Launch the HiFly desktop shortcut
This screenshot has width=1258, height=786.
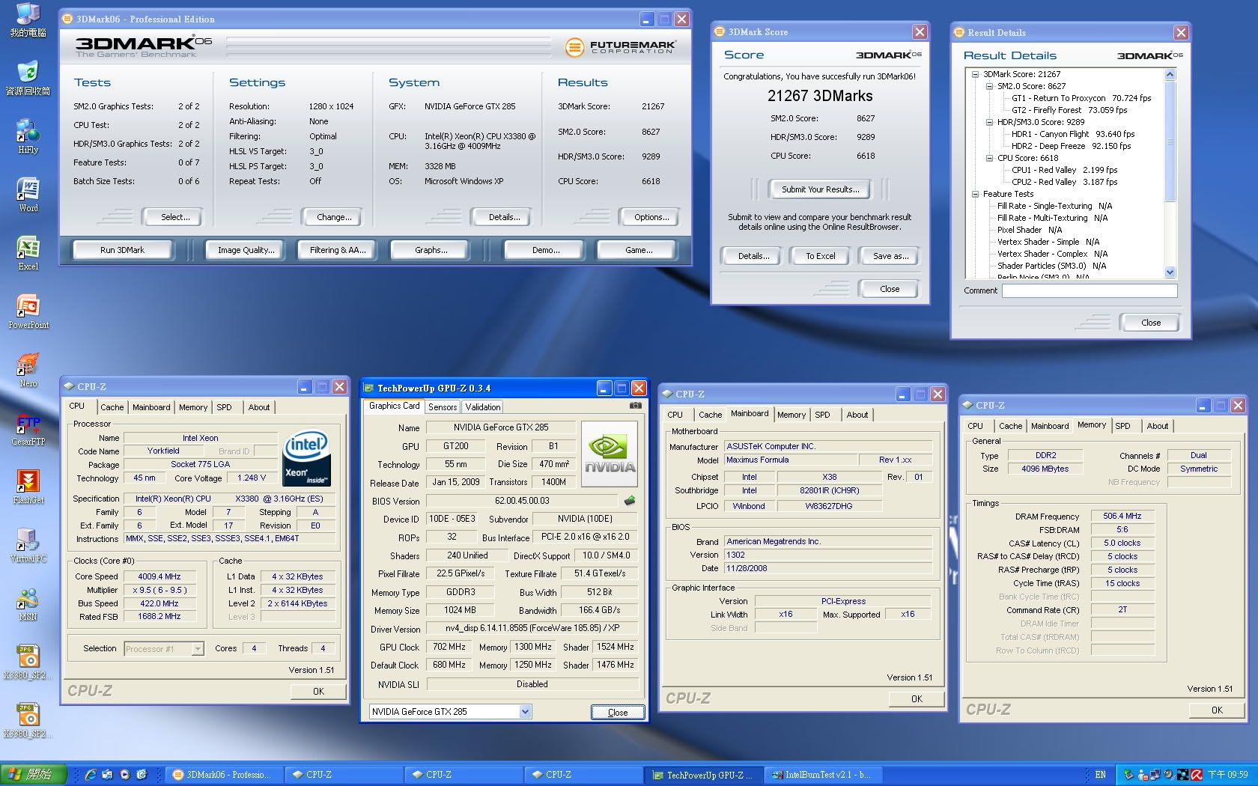[28, 137]
